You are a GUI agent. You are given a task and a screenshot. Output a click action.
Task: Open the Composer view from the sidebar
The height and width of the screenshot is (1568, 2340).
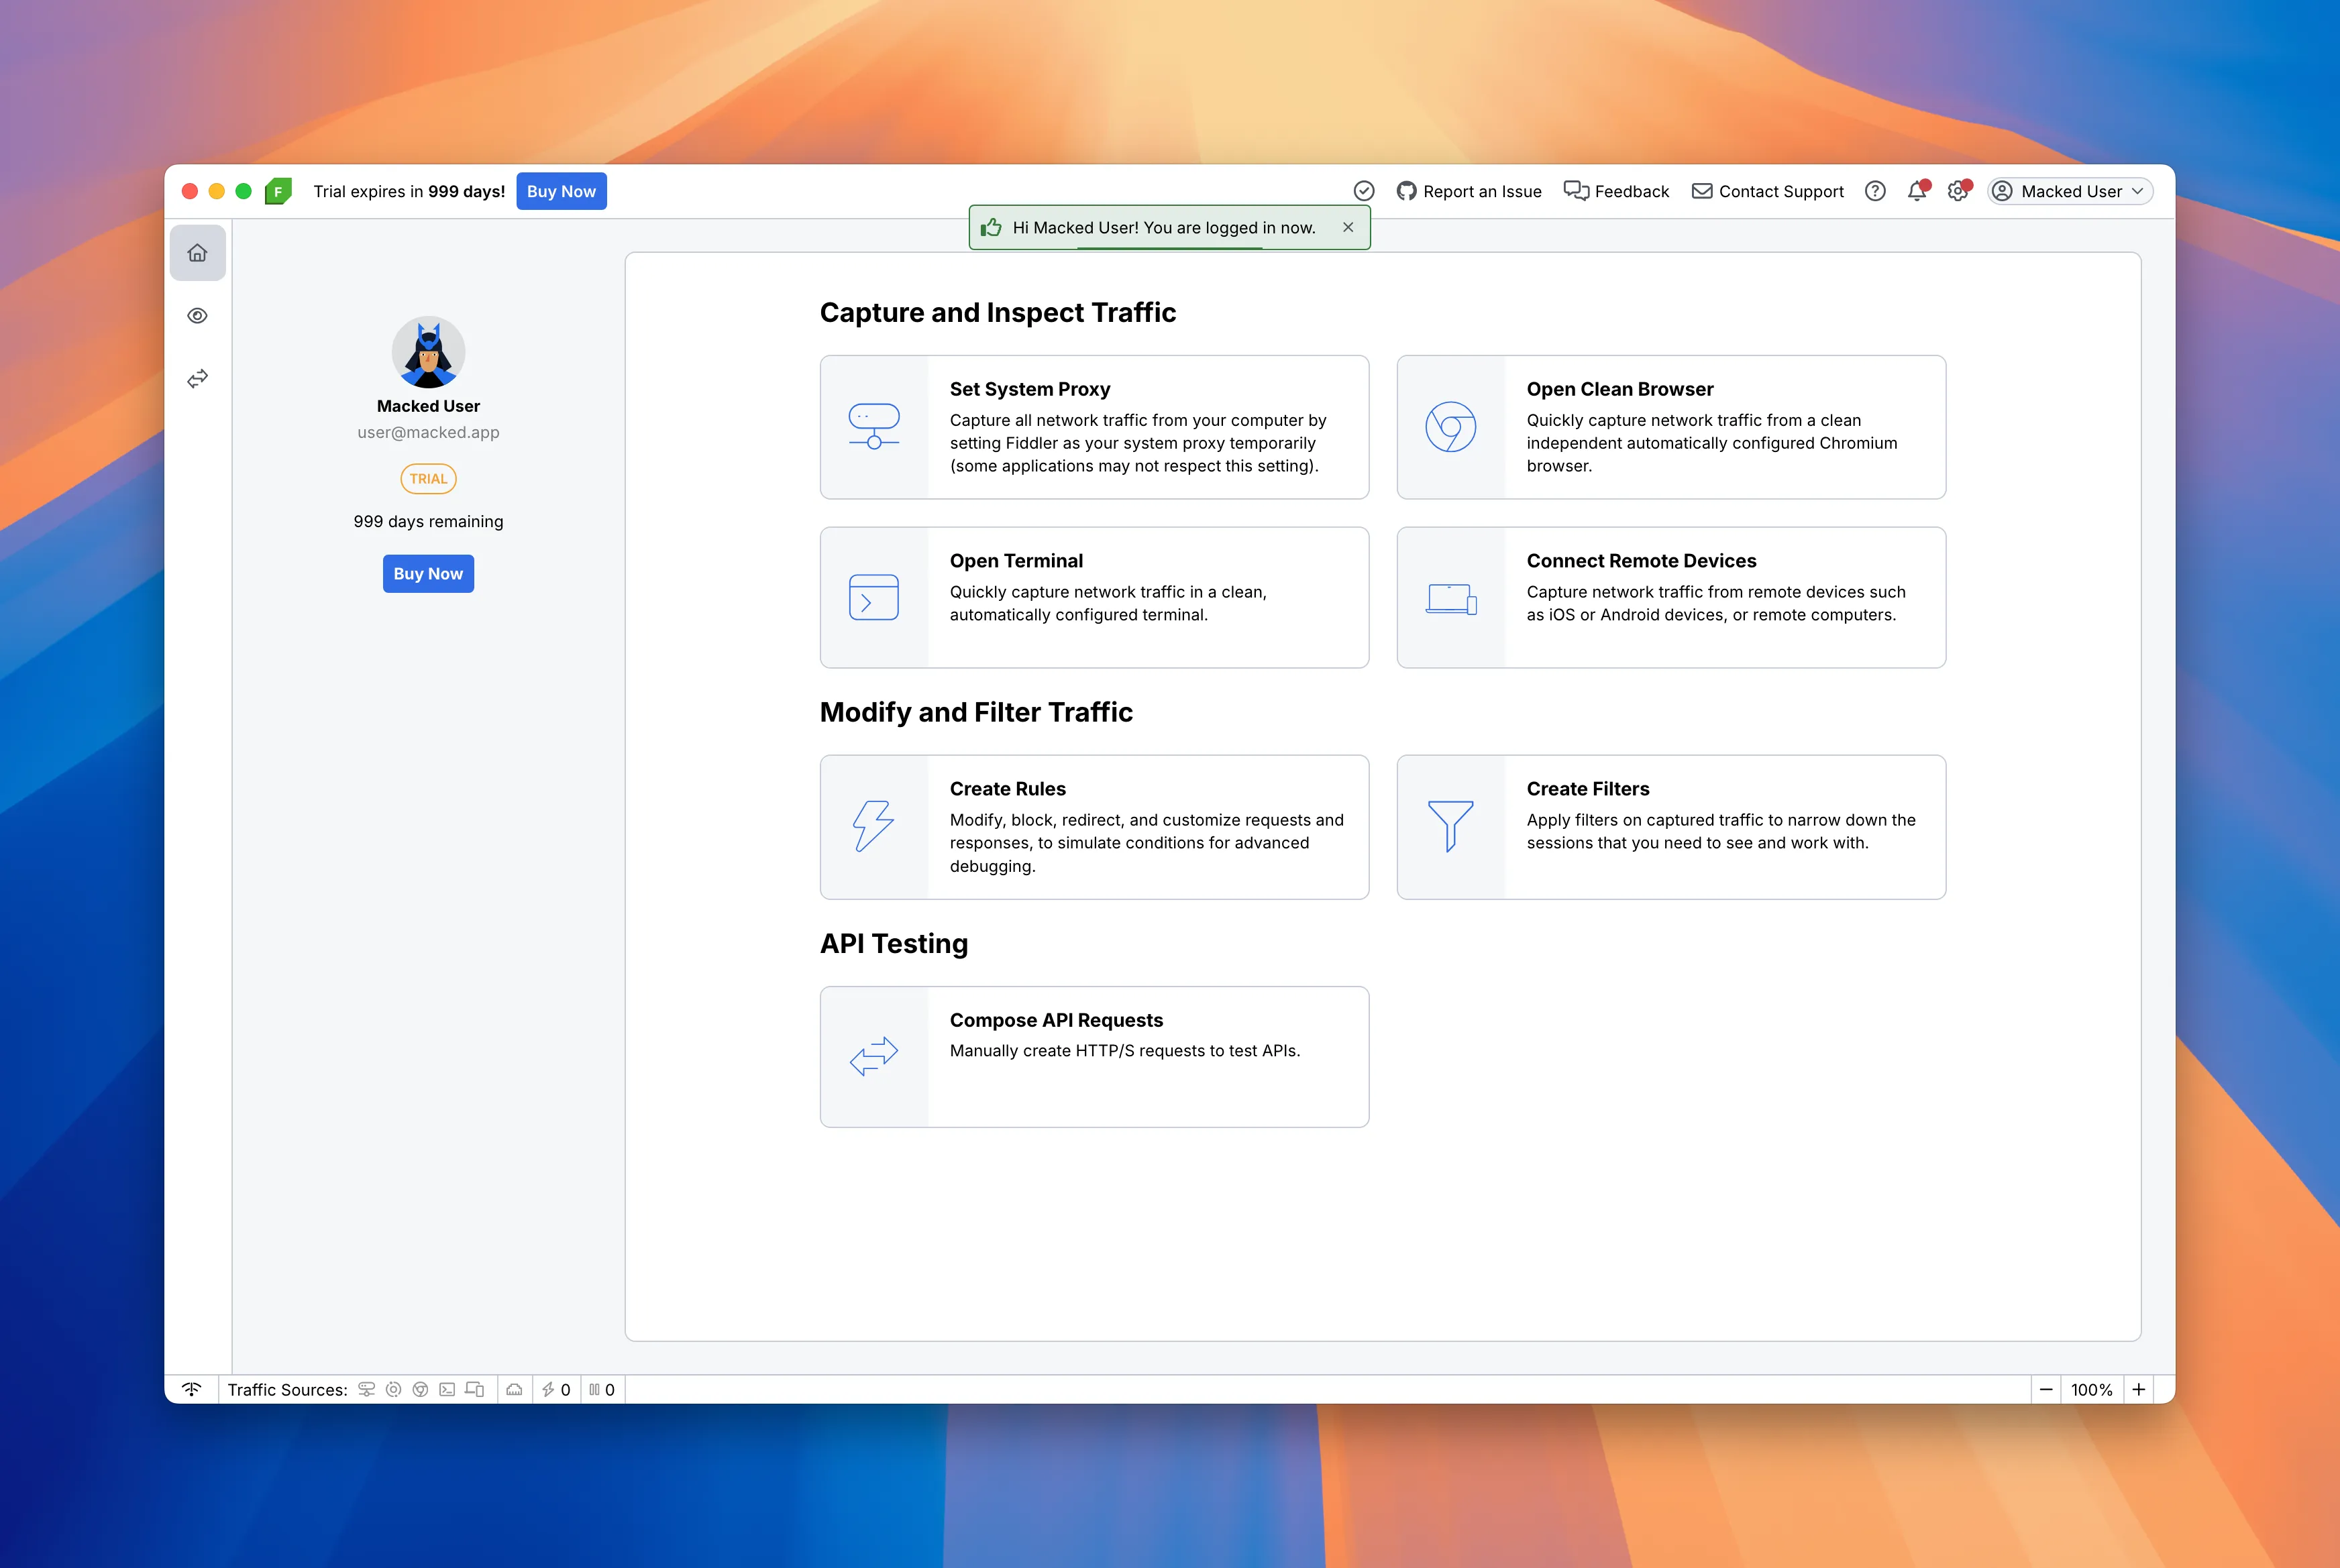tap(197, 378)
